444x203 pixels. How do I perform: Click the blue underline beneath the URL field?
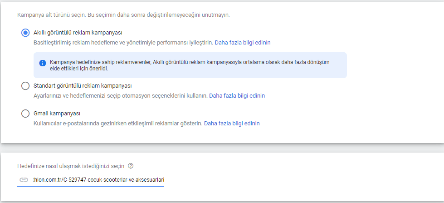coord(91,187)
